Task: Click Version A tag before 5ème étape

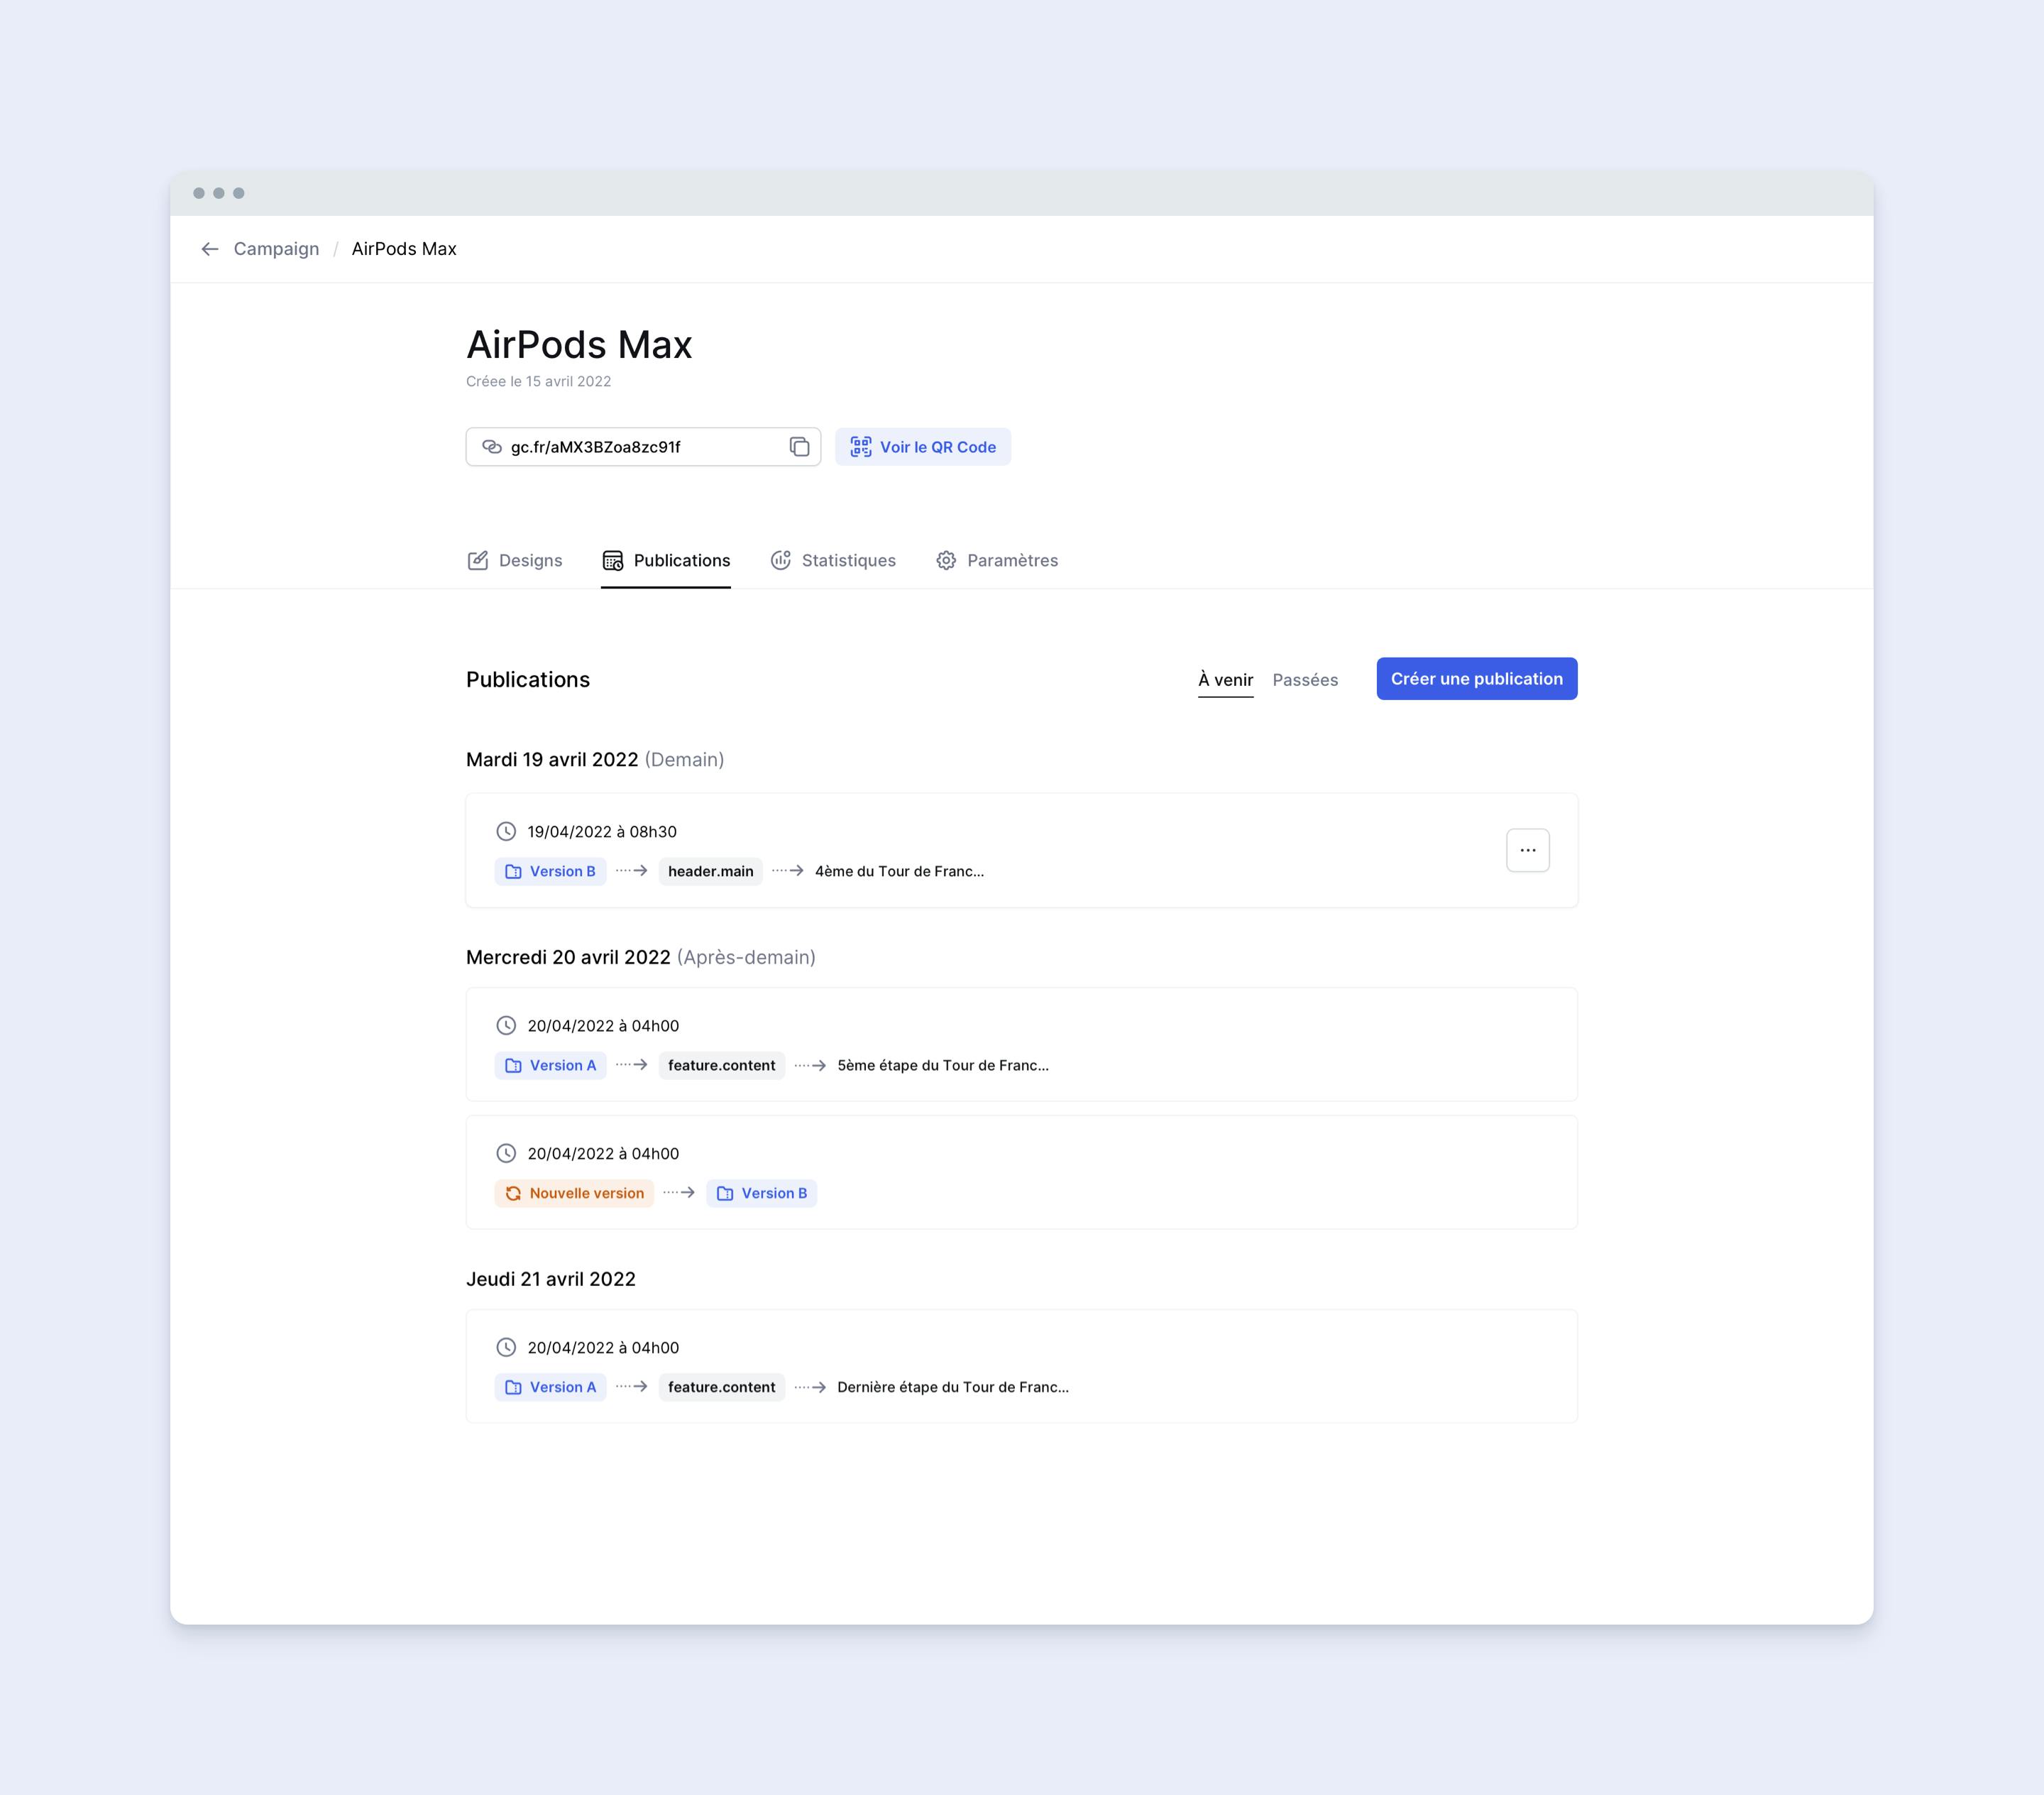Action: click(550, 1066)
